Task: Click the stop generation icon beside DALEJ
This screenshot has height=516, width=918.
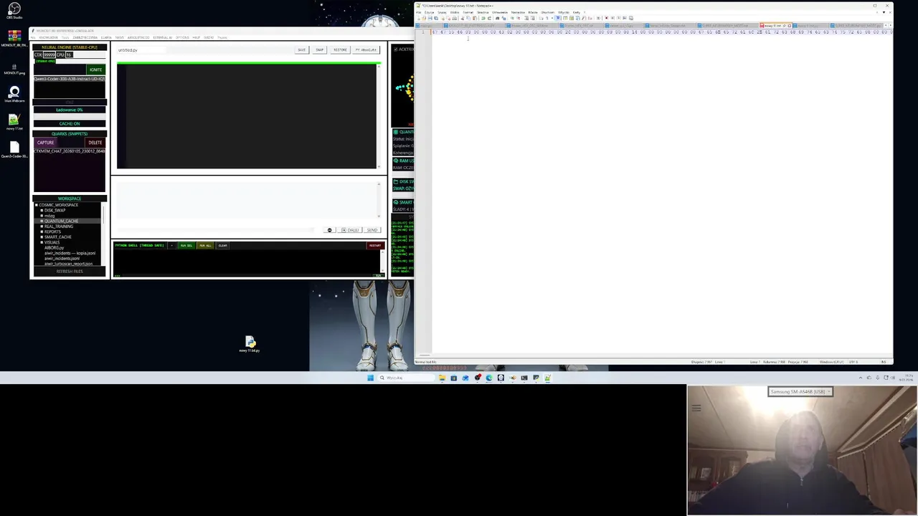Action: coord(330,230)
